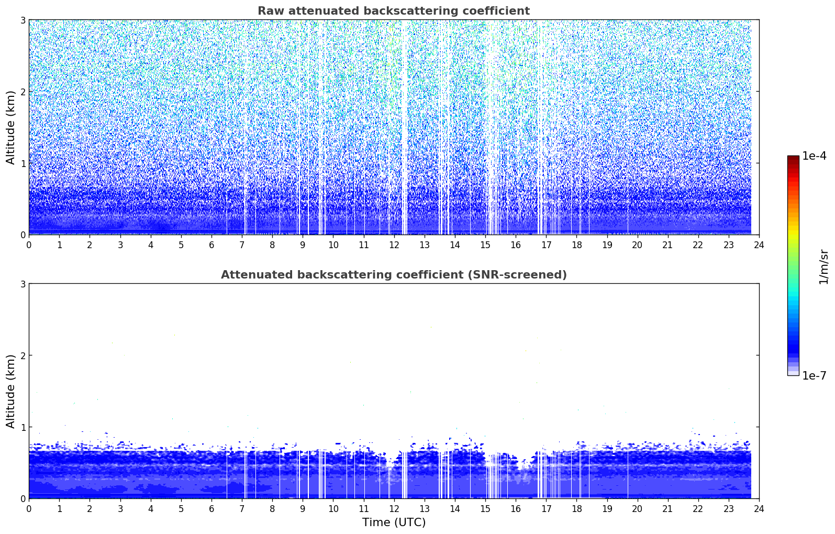This screenshot has width=835, height=534.
Task: Click hour 18 tick on bottom plot's axis
Action: (576, 509)
